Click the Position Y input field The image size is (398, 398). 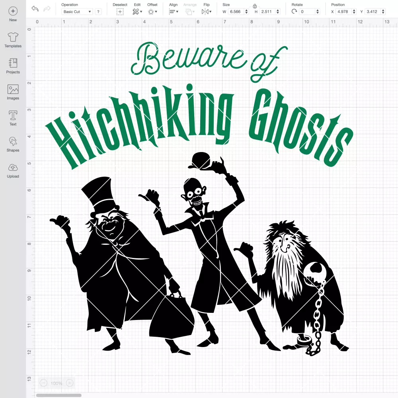(x=373, y=12)
